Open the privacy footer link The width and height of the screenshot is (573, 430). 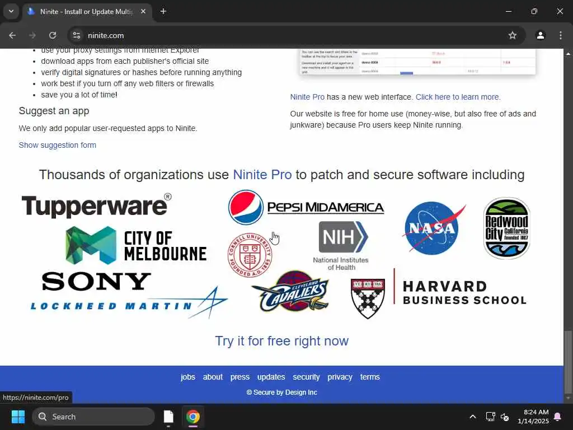340,377
